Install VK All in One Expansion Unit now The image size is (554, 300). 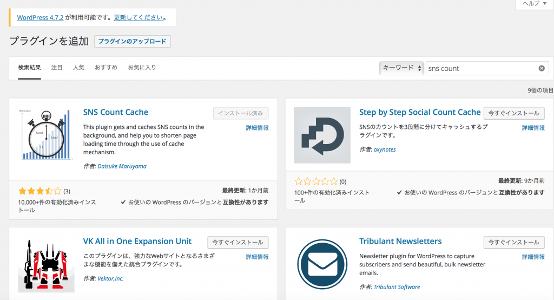click(x=238, y=242)
